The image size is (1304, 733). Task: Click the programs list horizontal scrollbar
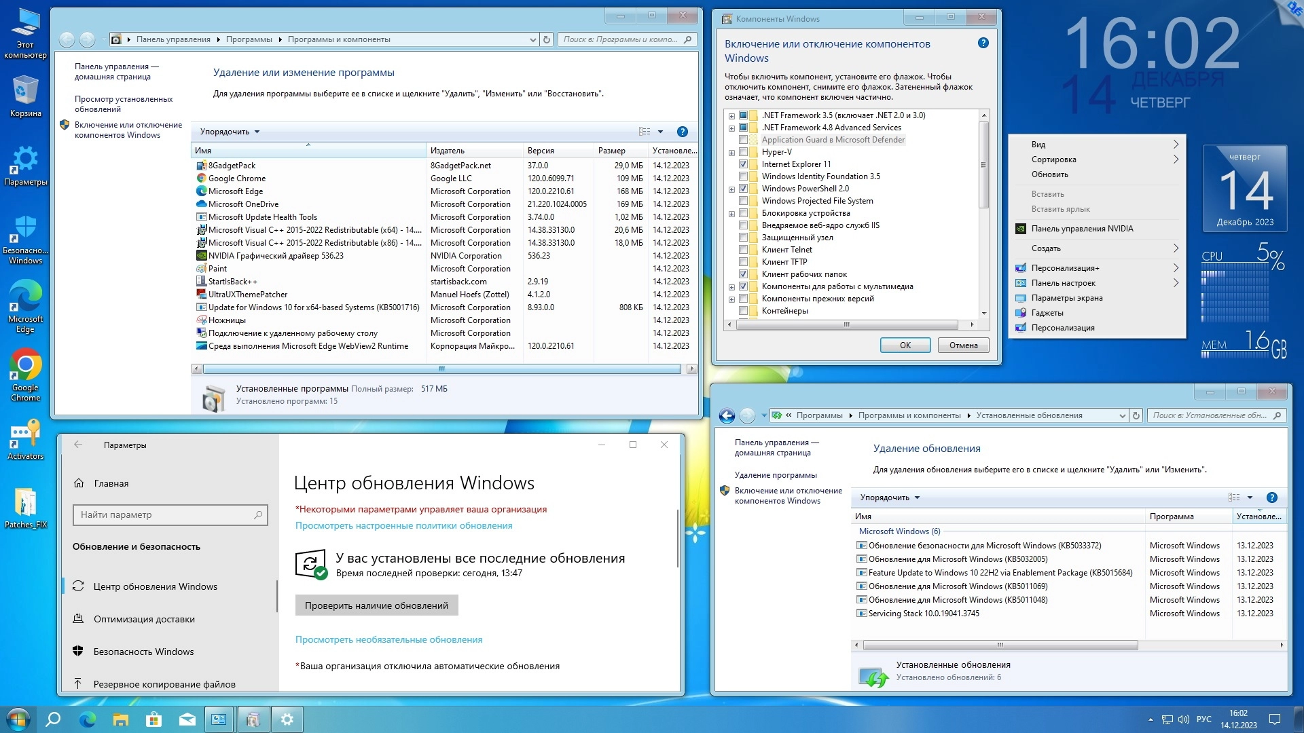[x=441, y=369]
